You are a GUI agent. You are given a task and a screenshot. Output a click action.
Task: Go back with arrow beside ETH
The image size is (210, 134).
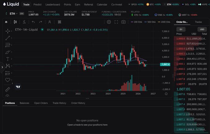point(6,14)
